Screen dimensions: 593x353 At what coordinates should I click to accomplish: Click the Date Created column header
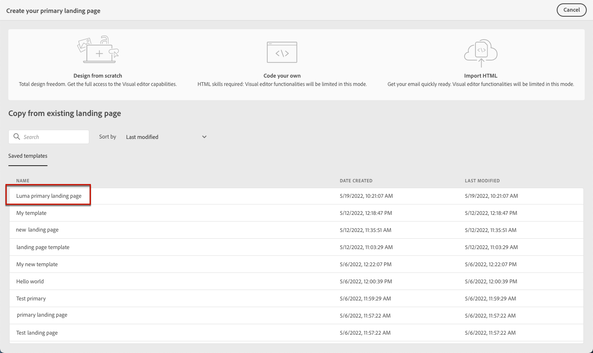[x=356, y=181]
